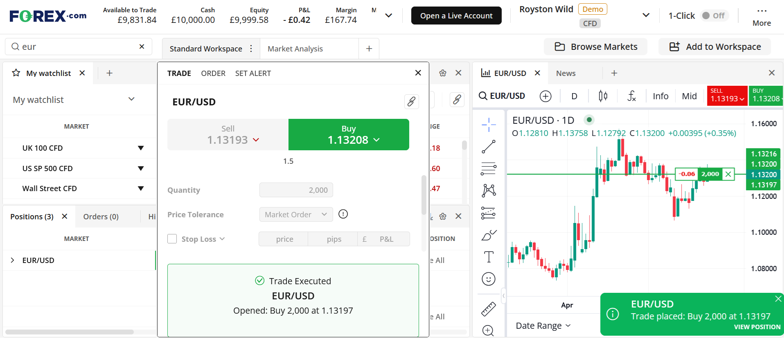Enable the Stop Loss checkbox
This screenshot has height=341, width=784.
click(172, 238)
